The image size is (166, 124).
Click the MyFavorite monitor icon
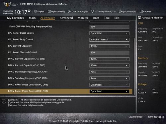point(49,11)
